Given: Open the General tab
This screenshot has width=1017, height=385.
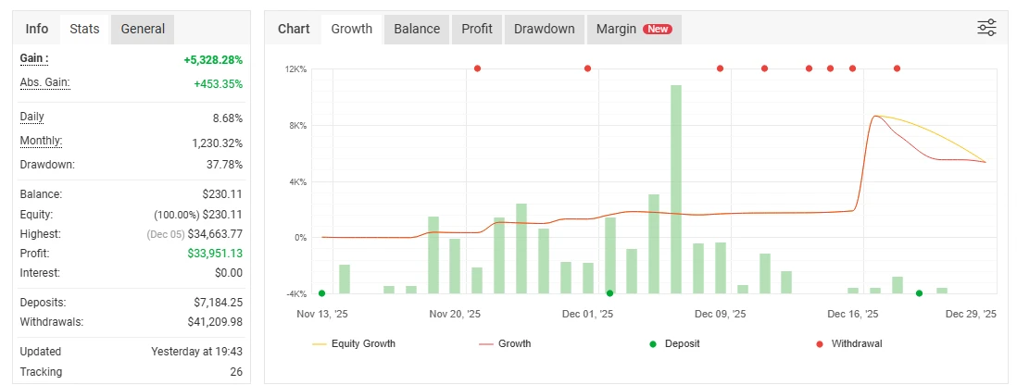Looking at the screenshot, I should pyautogui.click(x=143, y=29).
